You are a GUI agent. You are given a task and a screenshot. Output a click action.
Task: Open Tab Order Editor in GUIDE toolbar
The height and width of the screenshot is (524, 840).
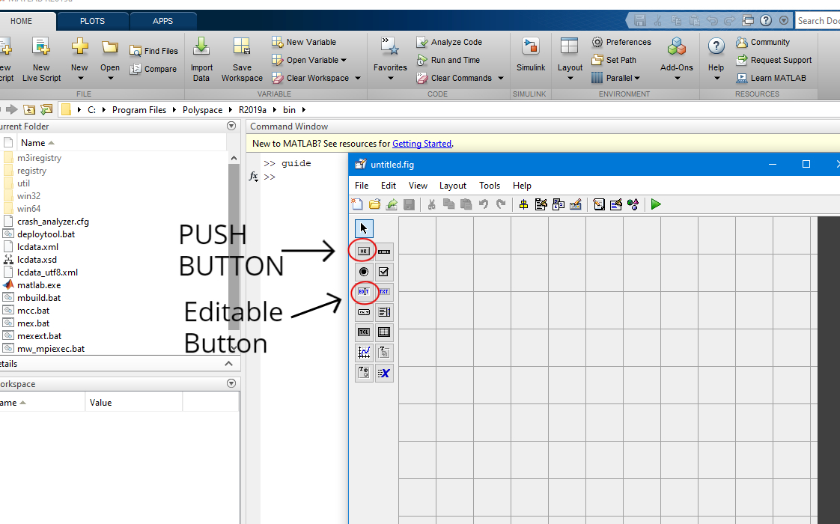[x=559, y=204]
